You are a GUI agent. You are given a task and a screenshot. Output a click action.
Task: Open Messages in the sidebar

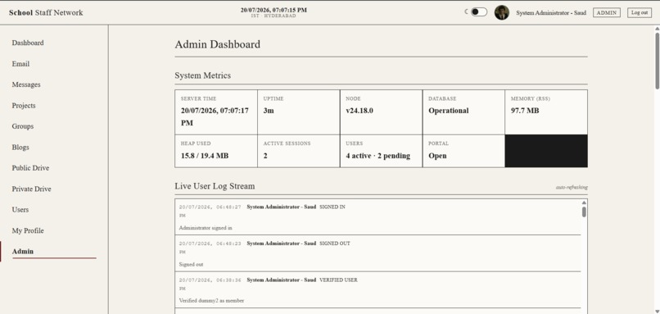click(26, 84)
